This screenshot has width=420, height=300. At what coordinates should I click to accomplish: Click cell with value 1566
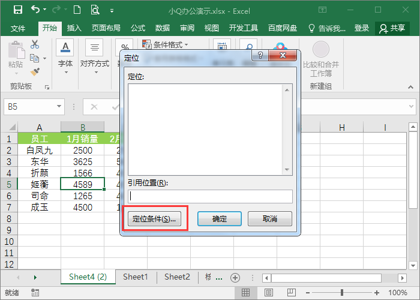pos(83,173)
